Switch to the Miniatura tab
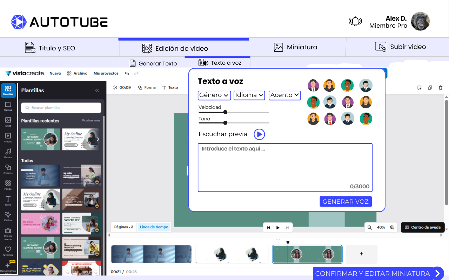This screenshot has width=449, height=280. click(x=295, y=47)
